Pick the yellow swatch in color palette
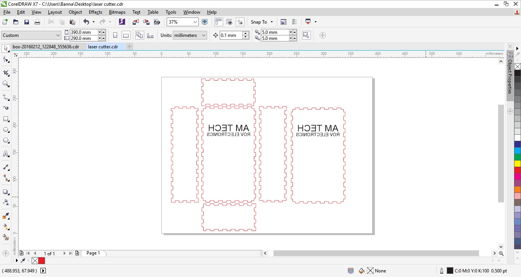Viewport: 521px width, 277px height. tap(517, 164)
